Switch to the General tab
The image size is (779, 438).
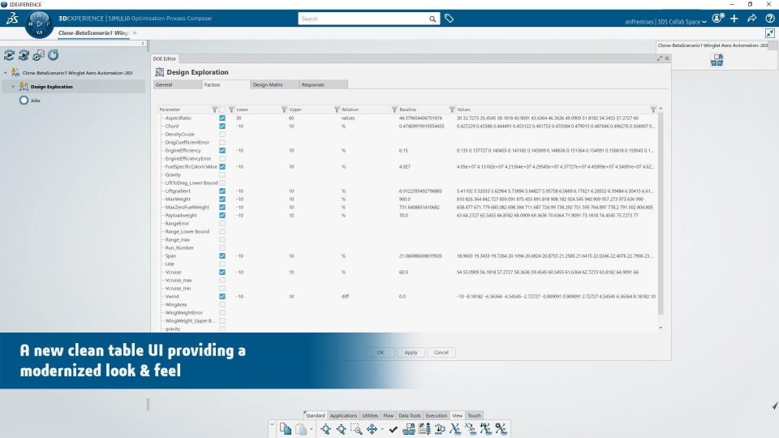pyautogui.click(x=177, y=85)
